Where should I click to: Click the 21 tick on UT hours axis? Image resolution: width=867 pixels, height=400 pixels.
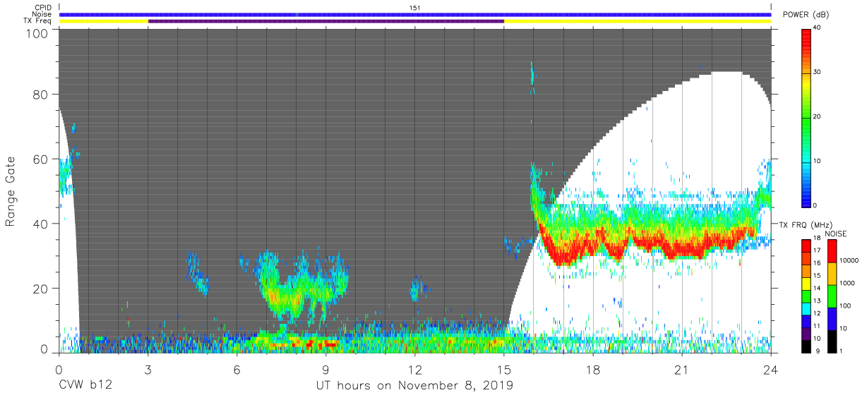(x=682, y=370)
